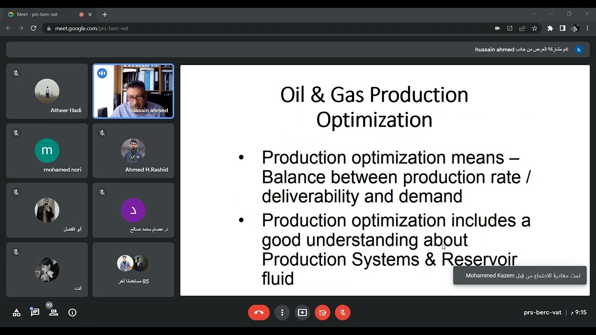Screen dimensions: 596x335
Task: Click the 9:15 meeting clock
Action: pos(579,313)
